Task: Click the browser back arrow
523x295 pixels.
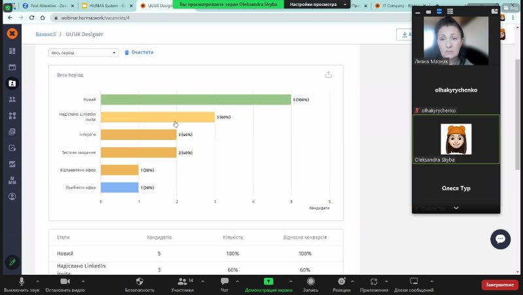Action: tap(10, 18)
